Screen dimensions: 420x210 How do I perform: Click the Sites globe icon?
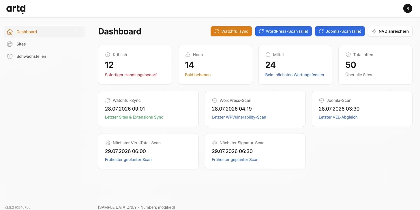point(10,44)
